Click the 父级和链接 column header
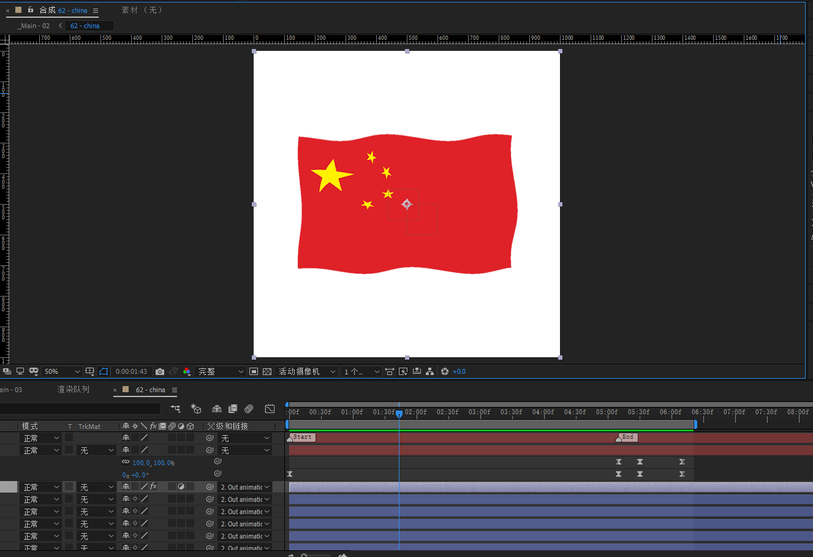The image size is (813, 557). tap(227, 426)
